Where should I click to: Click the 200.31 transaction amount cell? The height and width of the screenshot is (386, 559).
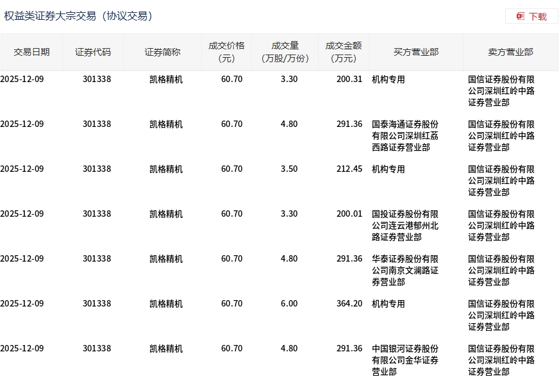[349, 80]
